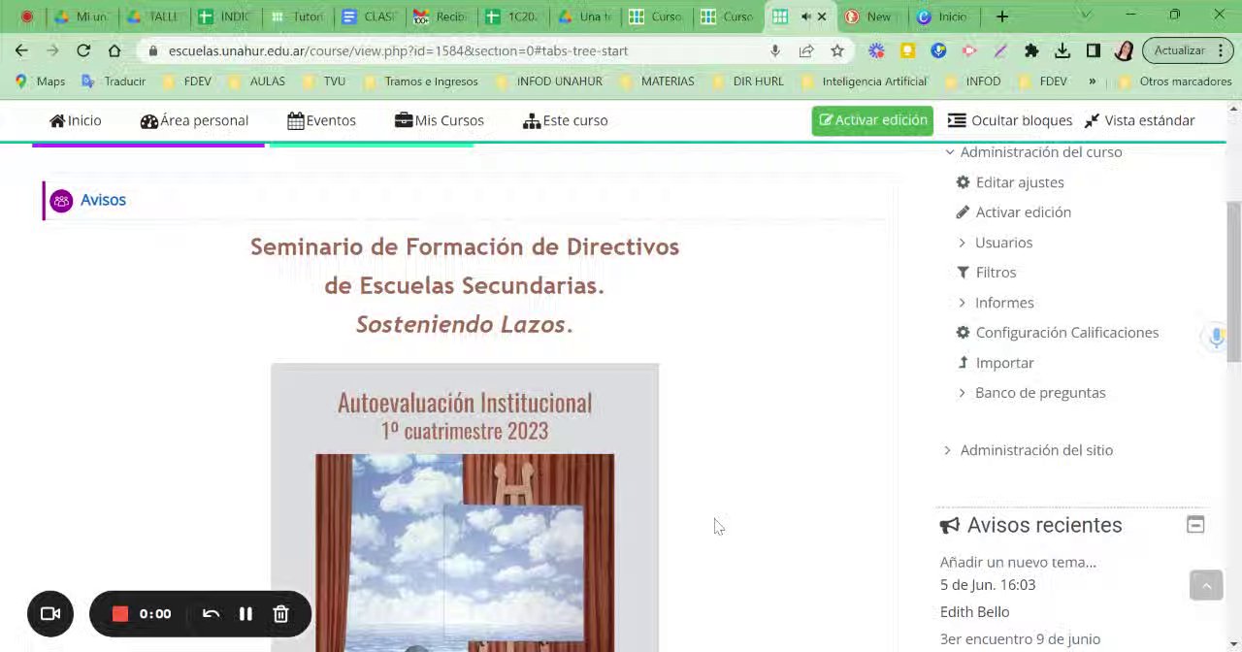Open the Avisos forum icon

(61, 201)
